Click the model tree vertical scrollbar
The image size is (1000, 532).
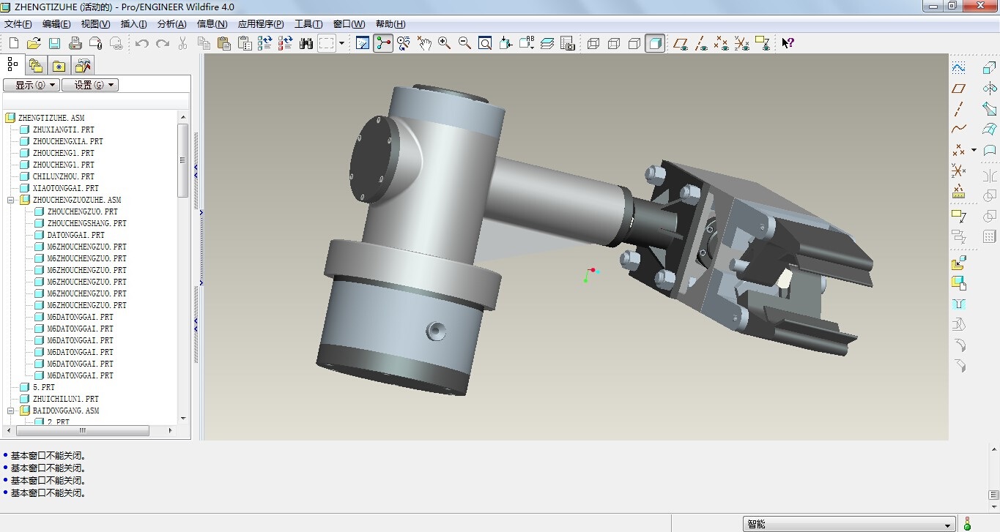[183, 161]
